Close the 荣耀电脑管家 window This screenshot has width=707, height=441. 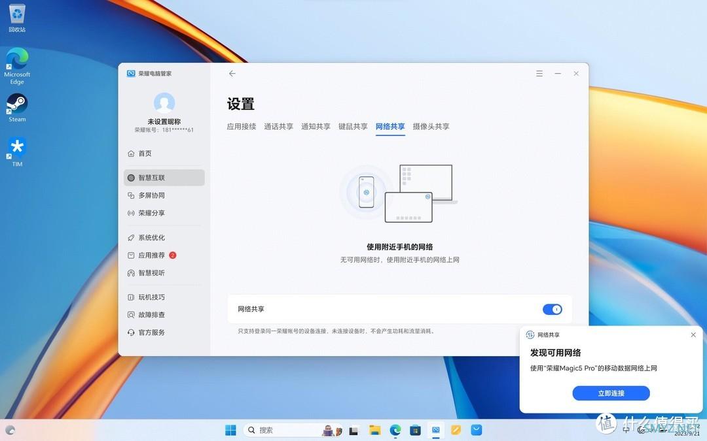coord(576,73)
